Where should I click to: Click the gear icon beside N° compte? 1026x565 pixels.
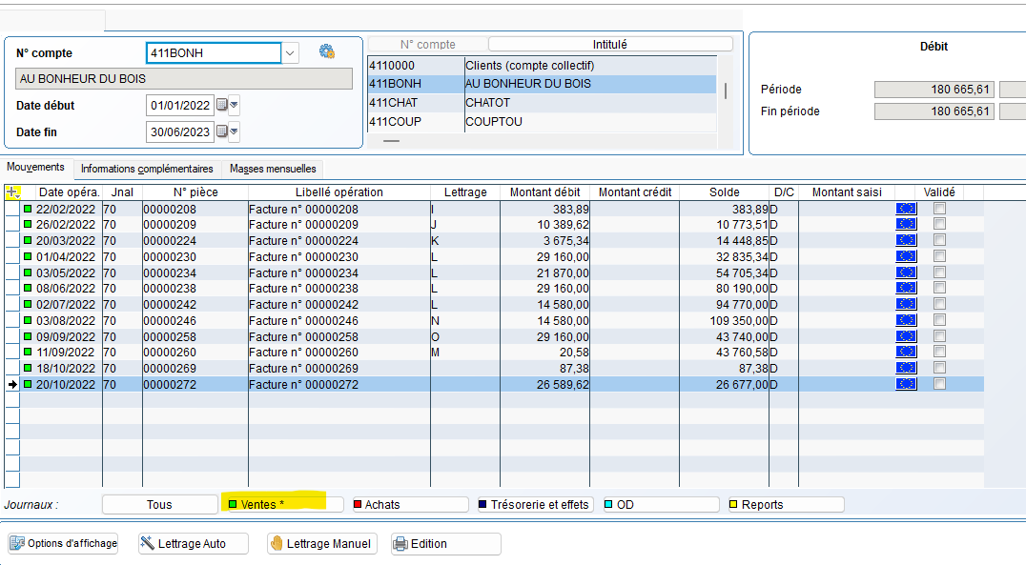click(327, 52)
